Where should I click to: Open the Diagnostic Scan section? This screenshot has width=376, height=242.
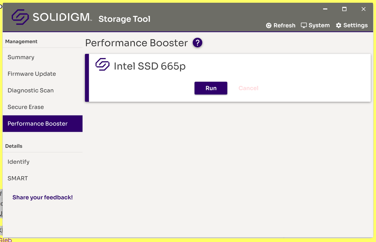(x=30, y=90)
